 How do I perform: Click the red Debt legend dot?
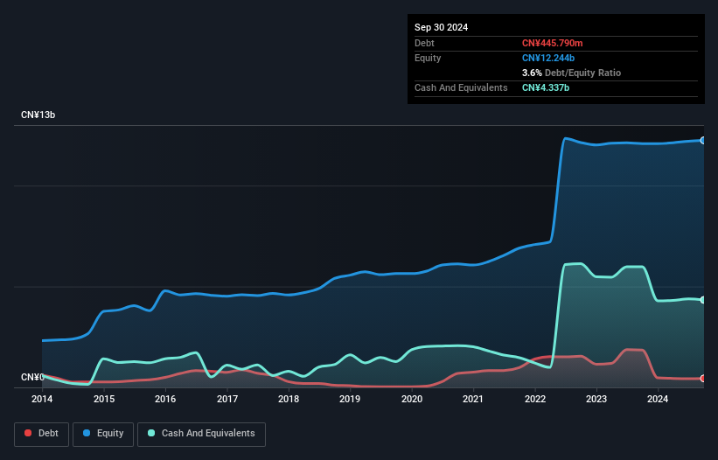point(28,433)
